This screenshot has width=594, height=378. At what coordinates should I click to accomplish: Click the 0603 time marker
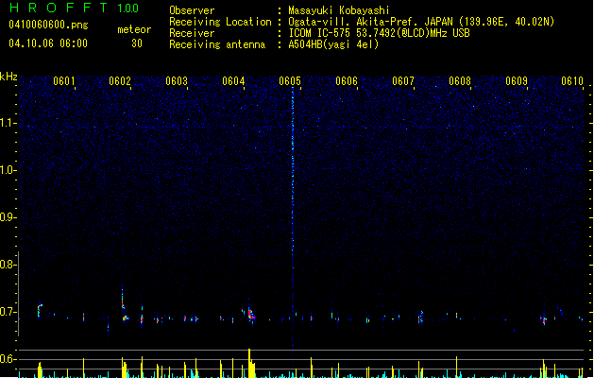pos(177,81)
